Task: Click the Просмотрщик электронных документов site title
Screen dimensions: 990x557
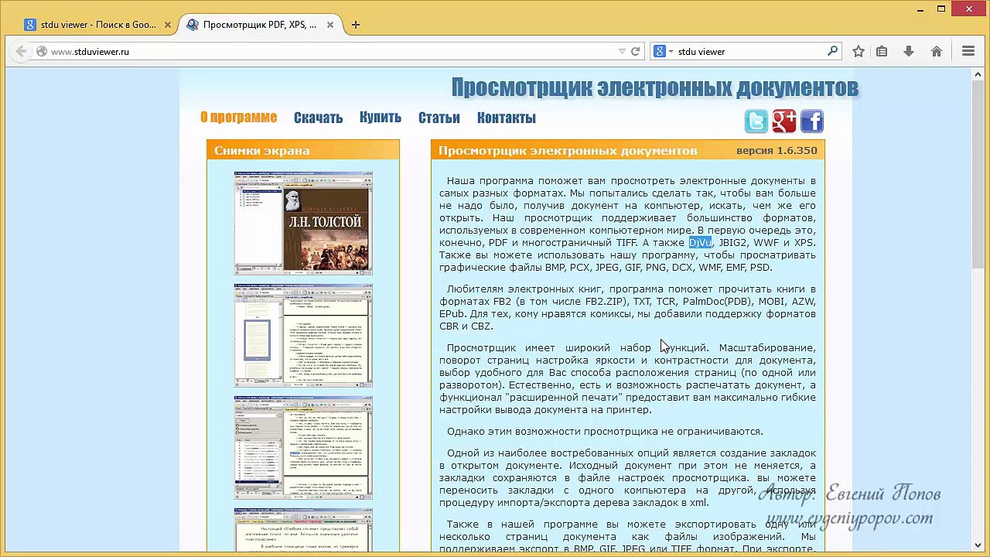Action: [654, 87]
